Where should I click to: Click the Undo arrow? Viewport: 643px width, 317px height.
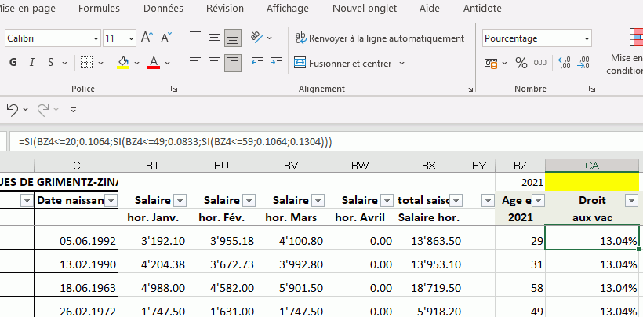[x=12, y=109]
